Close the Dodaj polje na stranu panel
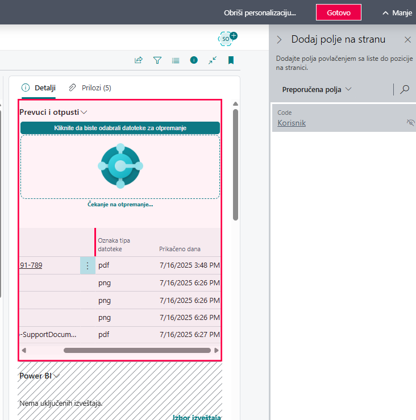The image size is (416, 420). pos(407,40)
